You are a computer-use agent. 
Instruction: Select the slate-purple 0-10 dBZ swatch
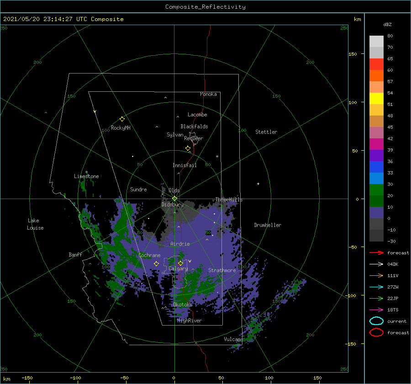click(x=376, y=213)
